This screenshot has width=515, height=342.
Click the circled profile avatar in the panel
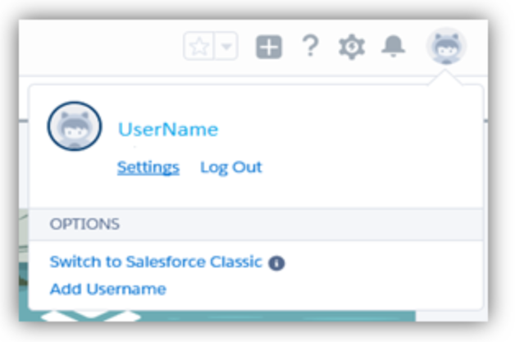75,126
